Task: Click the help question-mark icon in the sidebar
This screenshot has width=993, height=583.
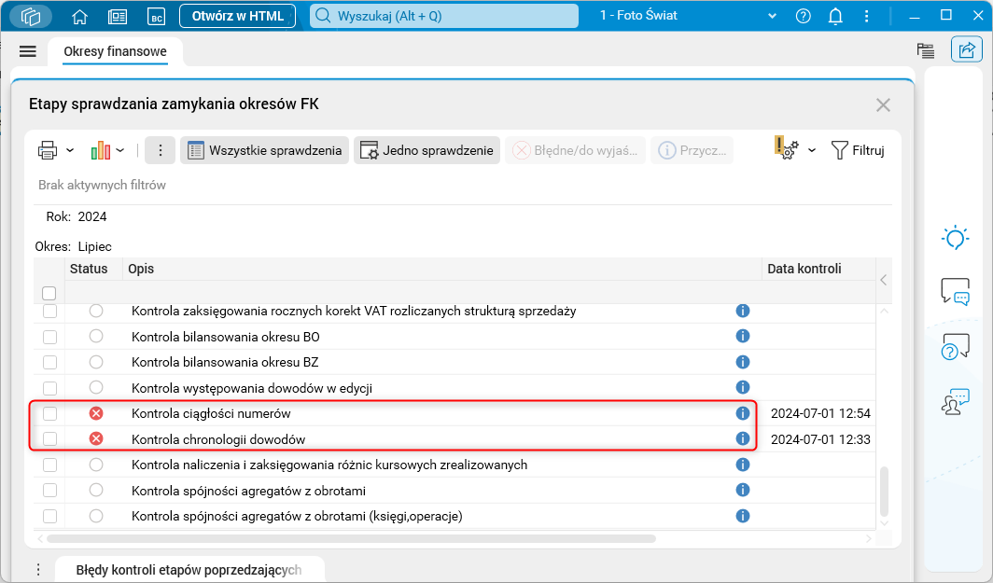Action: pyautogui.click(x=954, y=347)
